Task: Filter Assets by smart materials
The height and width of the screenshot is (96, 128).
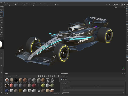Action: point(41,76)
